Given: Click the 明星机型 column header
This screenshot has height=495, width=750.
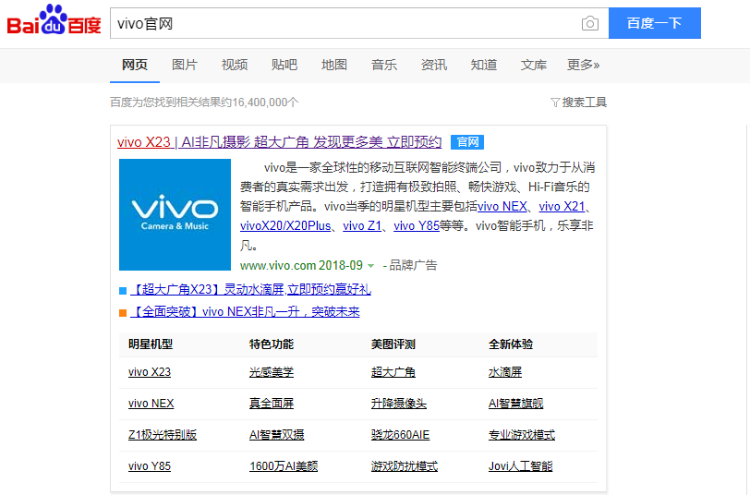Looking at the screenshot, I should [x=151, y=344].
